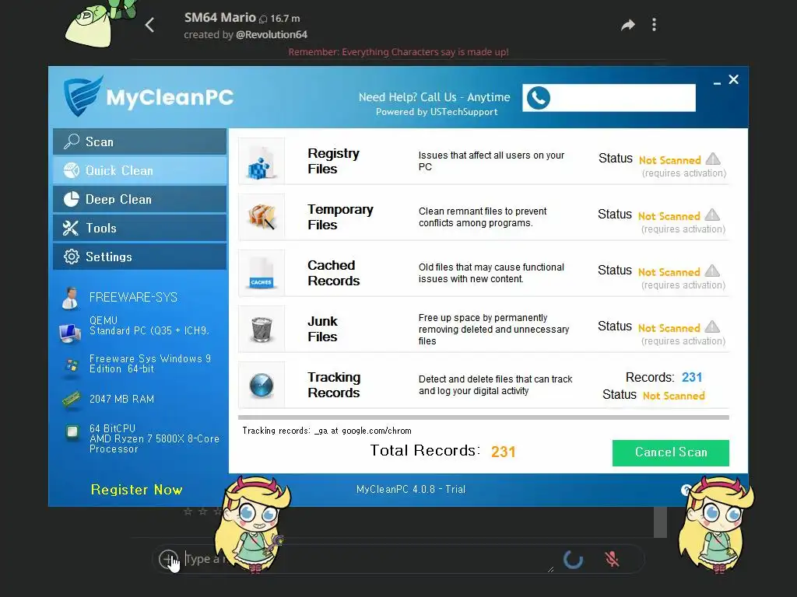Viewport: 797px width, 597px height.
Task: Click the Cancel Scan button
Action: [670, 452]
